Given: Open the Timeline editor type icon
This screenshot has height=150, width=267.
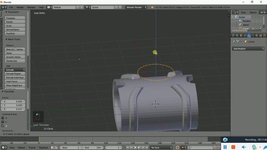Looking at the screenshot, I should (4, 147).
